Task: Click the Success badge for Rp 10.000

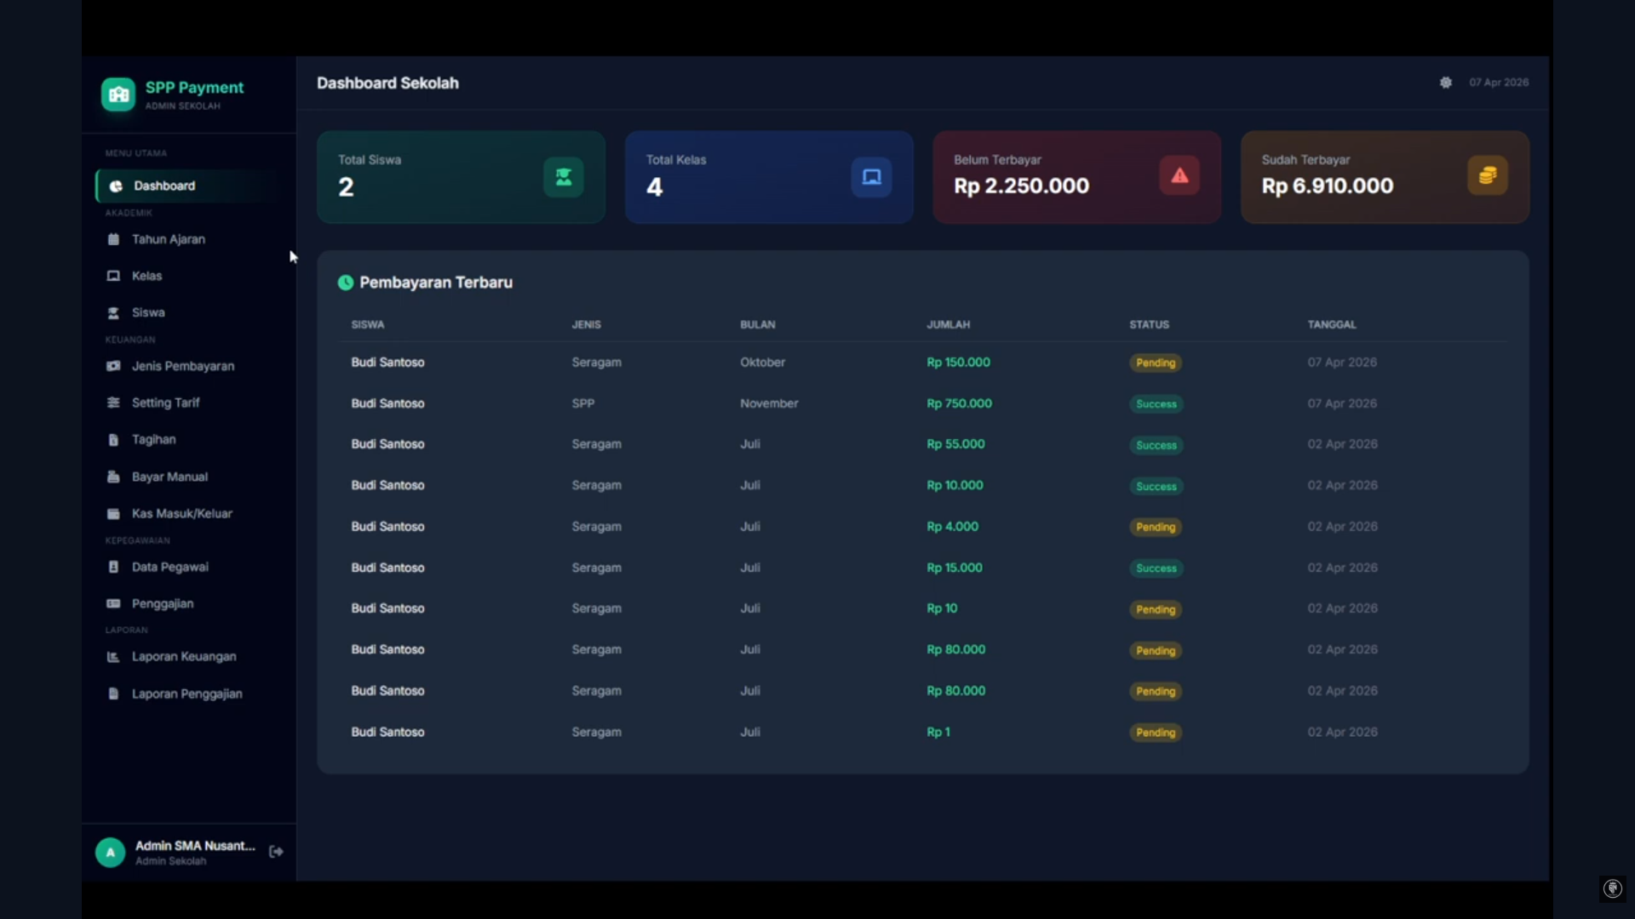Action: [x=1156, y=487]
